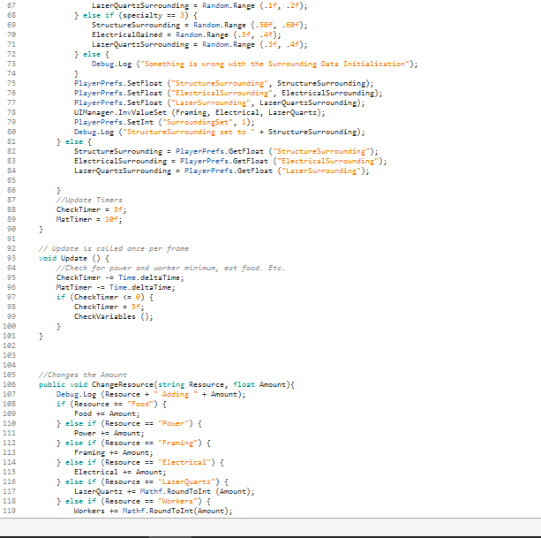Click line number 106 in the gutter
Viewport: 541px width, 538px height.
pyautogui.click(x=11, y=384)
